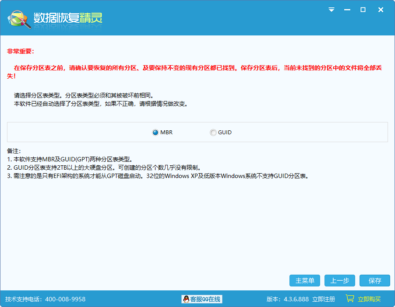Select the MBR partition table option
The height and width of the screenshot is (307, 395).
(162, 133)
